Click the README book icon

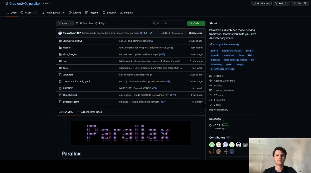click(x=60, y=112)
